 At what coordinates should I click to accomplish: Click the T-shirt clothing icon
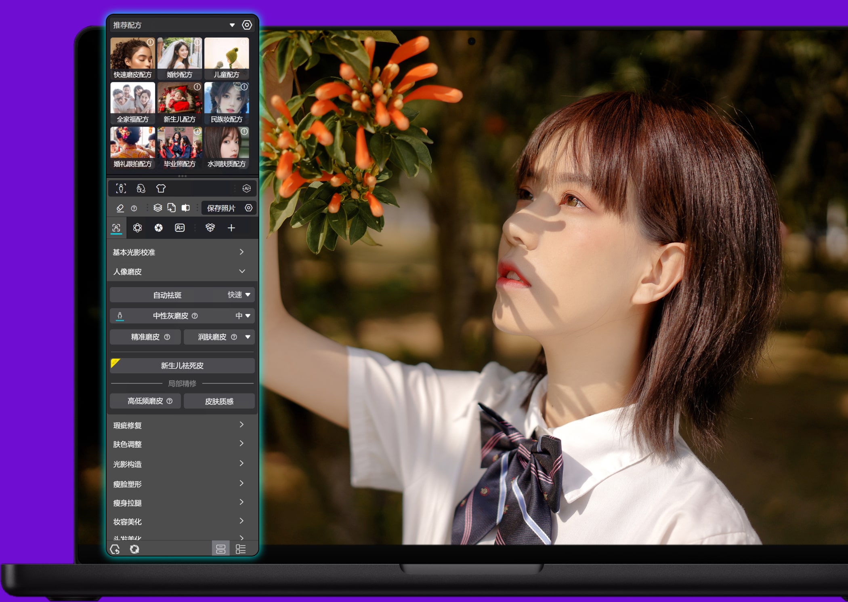pyautogui.click(x=161, y=188)
